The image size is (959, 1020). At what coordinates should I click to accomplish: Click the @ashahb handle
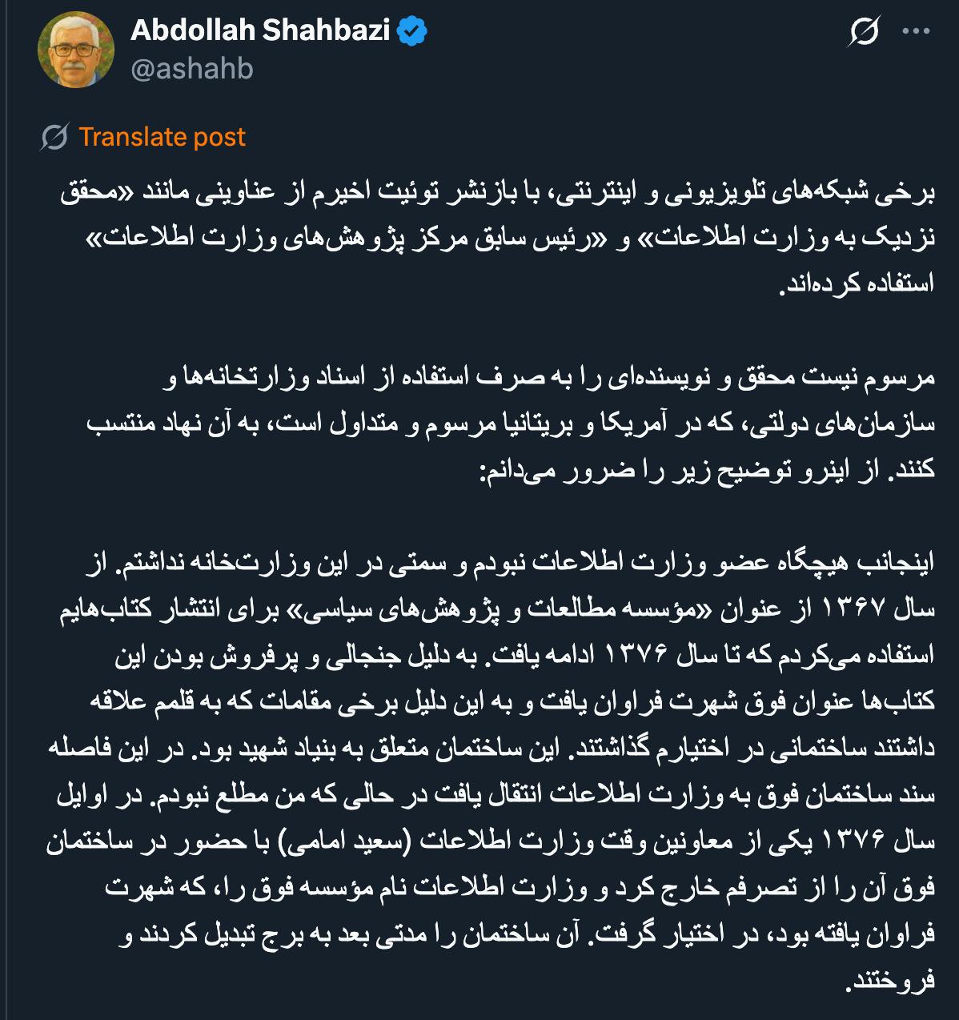click(x=192, y=69)
